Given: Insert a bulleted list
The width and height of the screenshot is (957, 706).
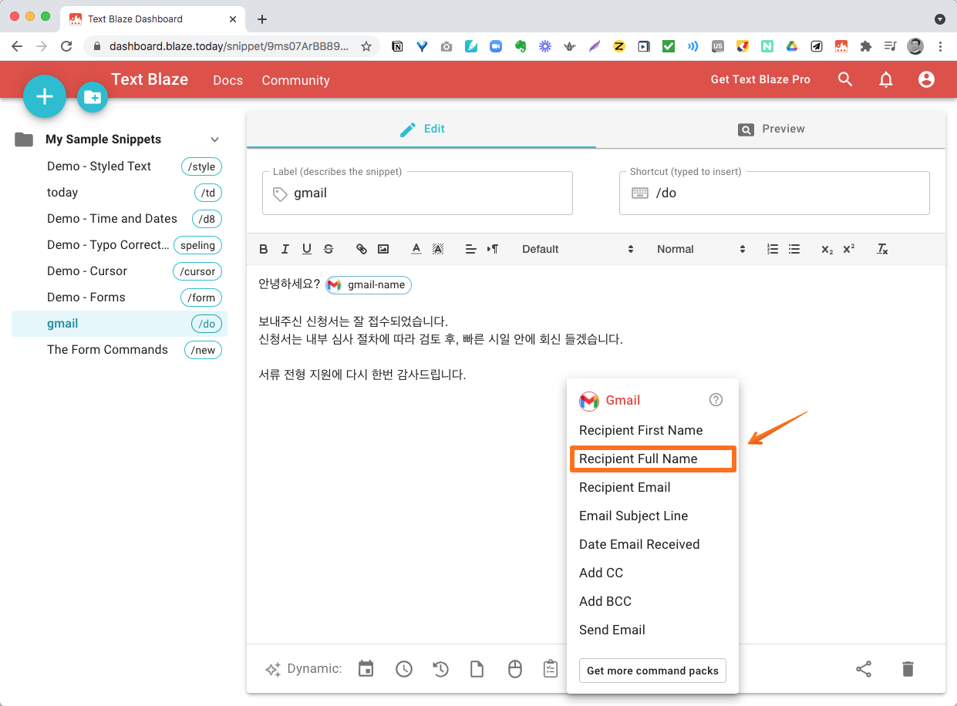Looking at the screenshot, I should 794,249.
